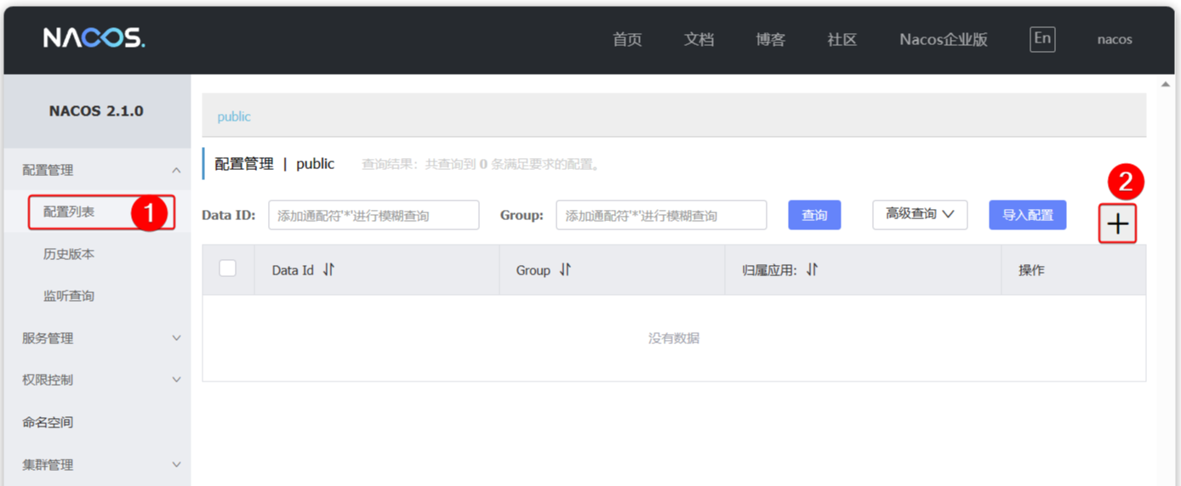
Task: Switch language with the En icon
Action: point(1042,38)
